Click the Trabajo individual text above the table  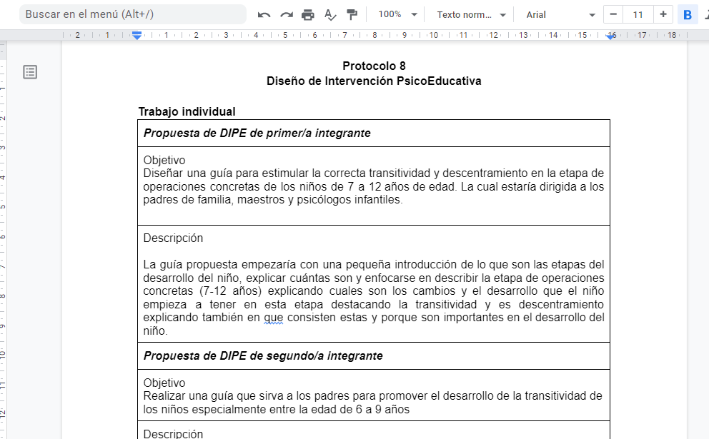click(x=170, y=111)
